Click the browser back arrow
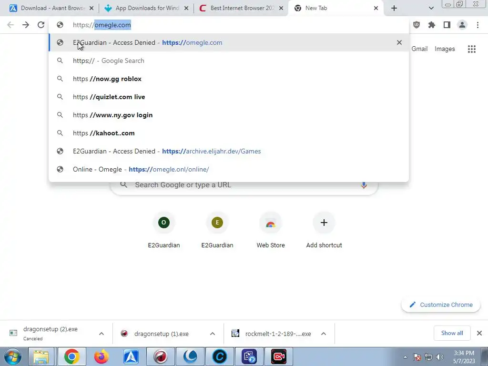The width and height of the screenshot is (488, 366). [x=10, y=25]
